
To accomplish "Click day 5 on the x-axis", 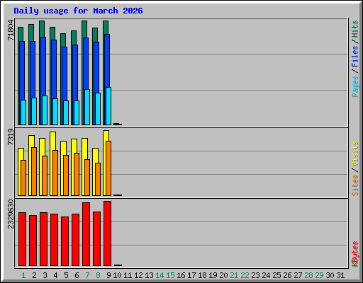I will tap(66, 275).
